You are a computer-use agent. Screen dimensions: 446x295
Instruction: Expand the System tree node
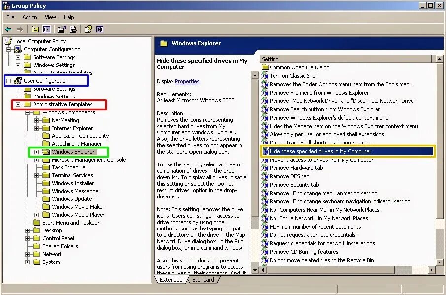(27, 262)
